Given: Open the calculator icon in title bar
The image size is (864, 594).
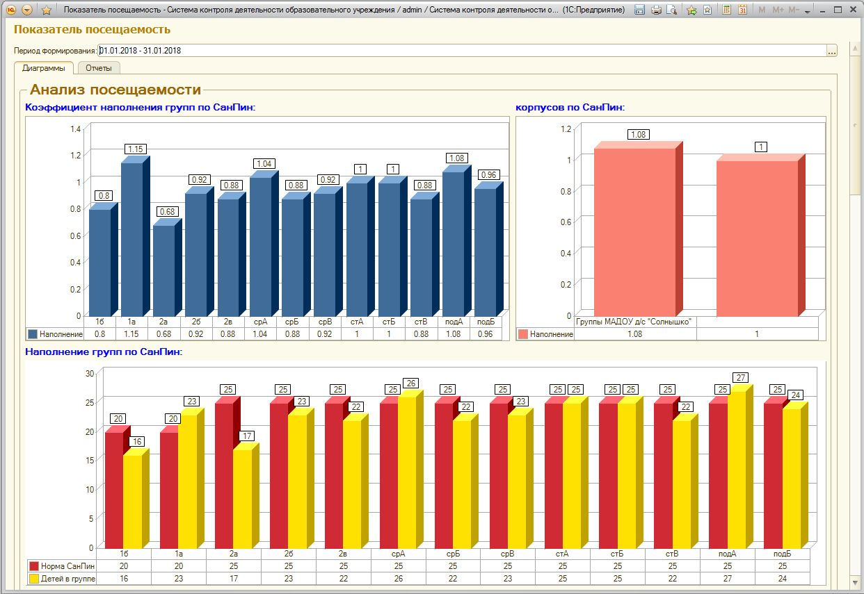Looking at the screenshot, I should click(727, 10).
